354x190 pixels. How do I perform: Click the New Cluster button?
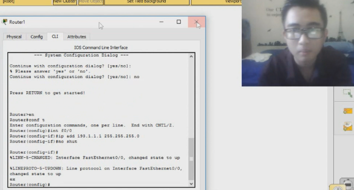[x=65, y=2]
